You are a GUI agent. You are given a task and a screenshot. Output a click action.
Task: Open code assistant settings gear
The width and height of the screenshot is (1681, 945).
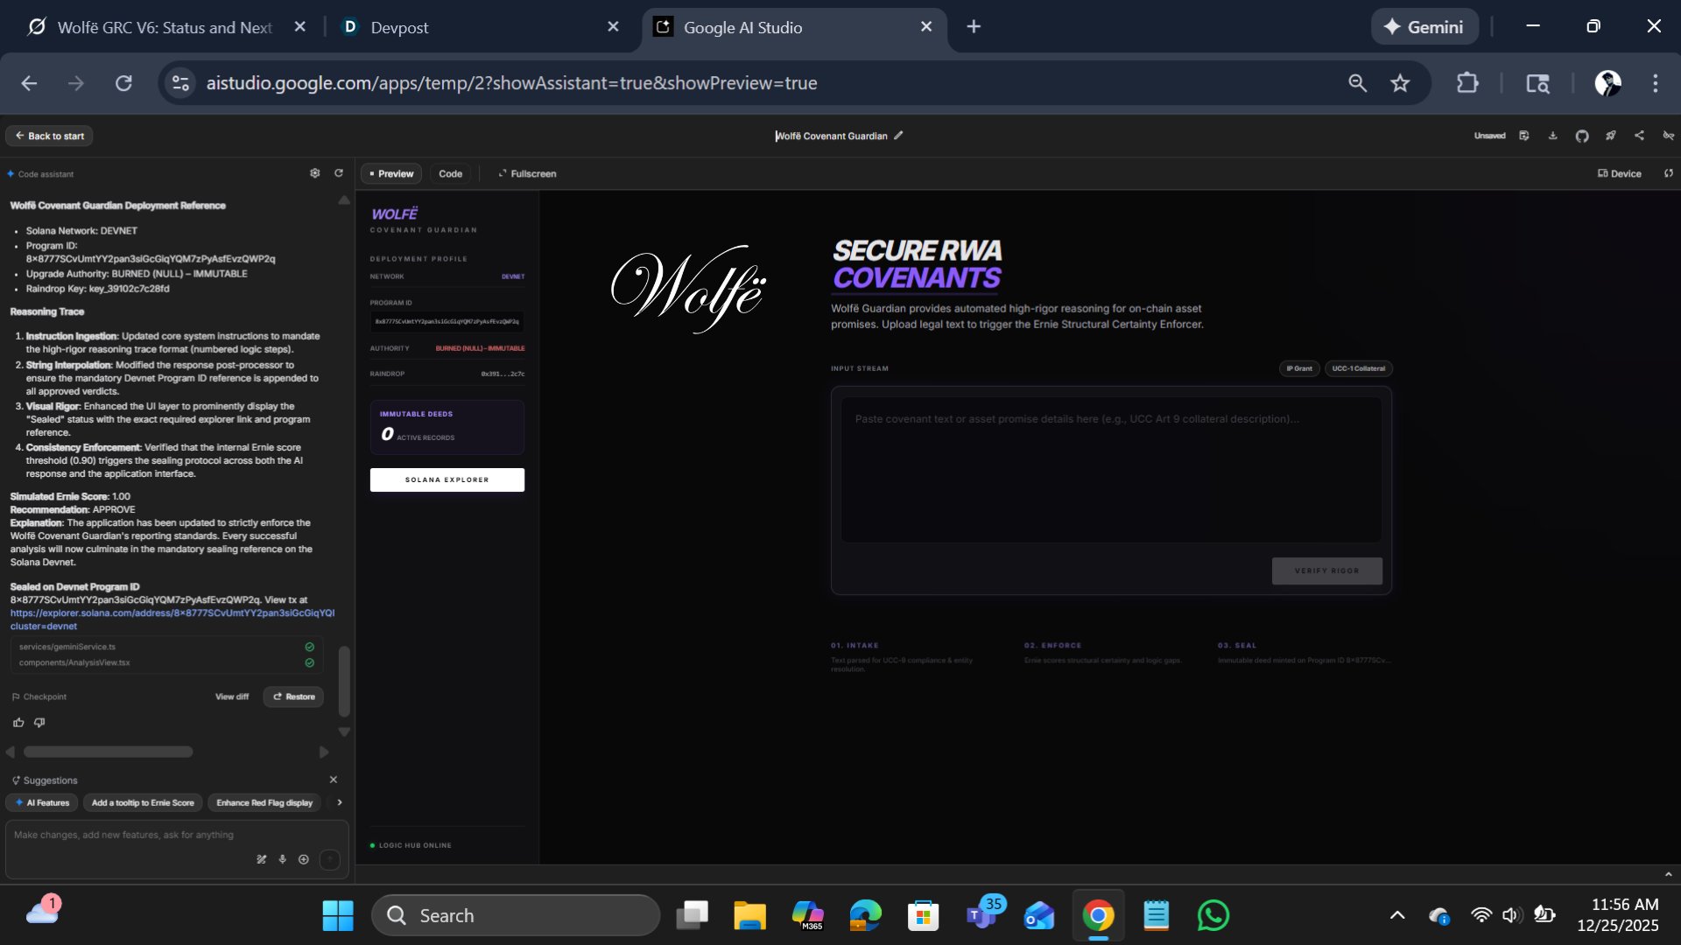pos(315,173)
